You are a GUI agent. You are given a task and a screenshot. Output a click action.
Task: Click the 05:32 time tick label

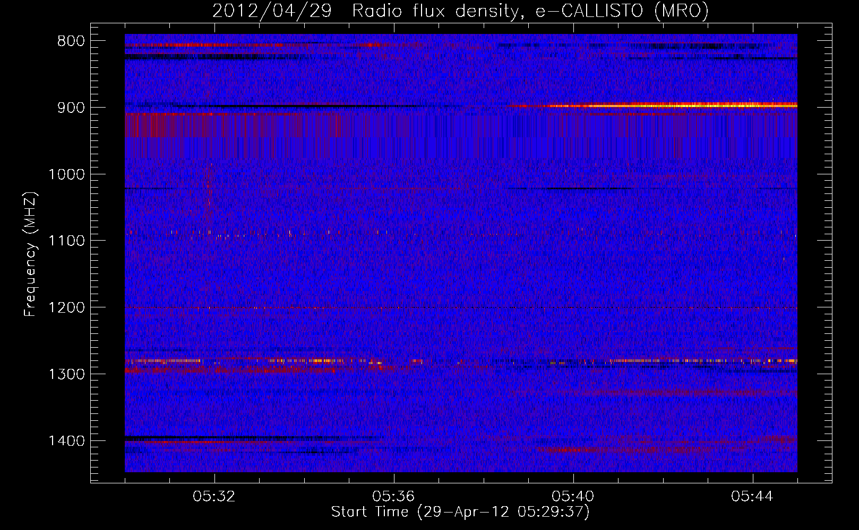(214, 497)
